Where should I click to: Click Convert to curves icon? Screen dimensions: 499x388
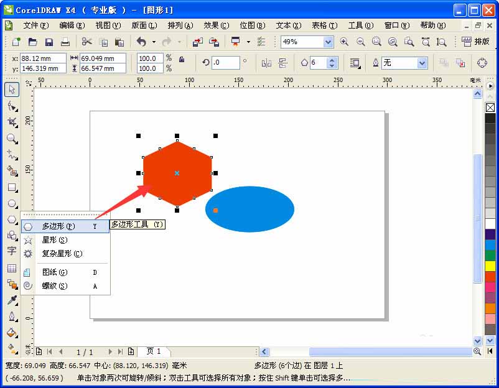(482, 63)
